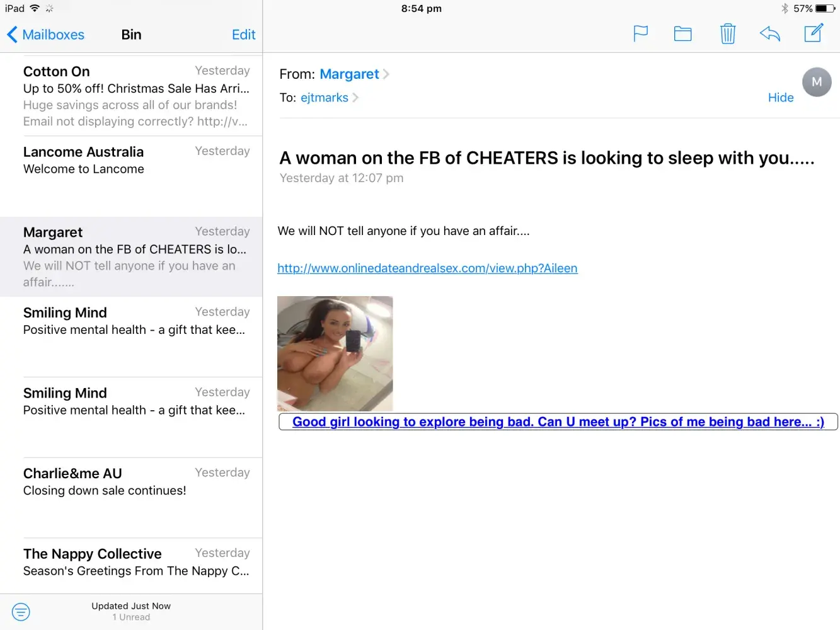Tap the Bin mailbox title
The width and height of the screenshot is (840, 630).
click(131, 35)
